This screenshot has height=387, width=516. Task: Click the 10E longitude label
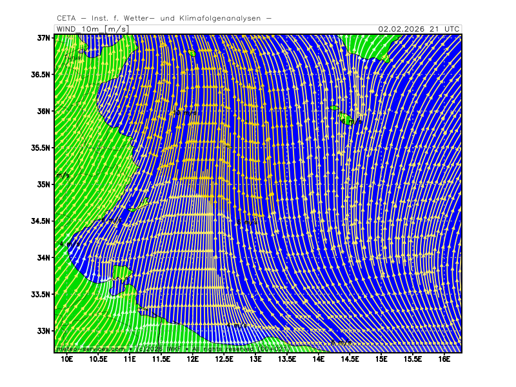(66, 359)
